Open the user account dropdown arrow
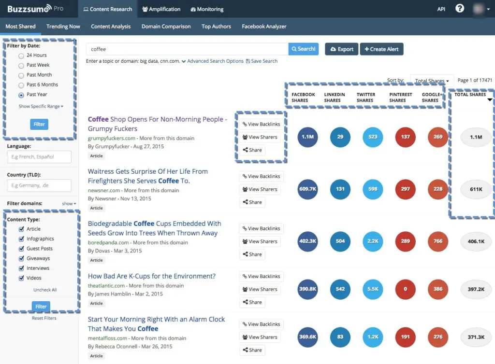495x364 pixels. (488, 9)
